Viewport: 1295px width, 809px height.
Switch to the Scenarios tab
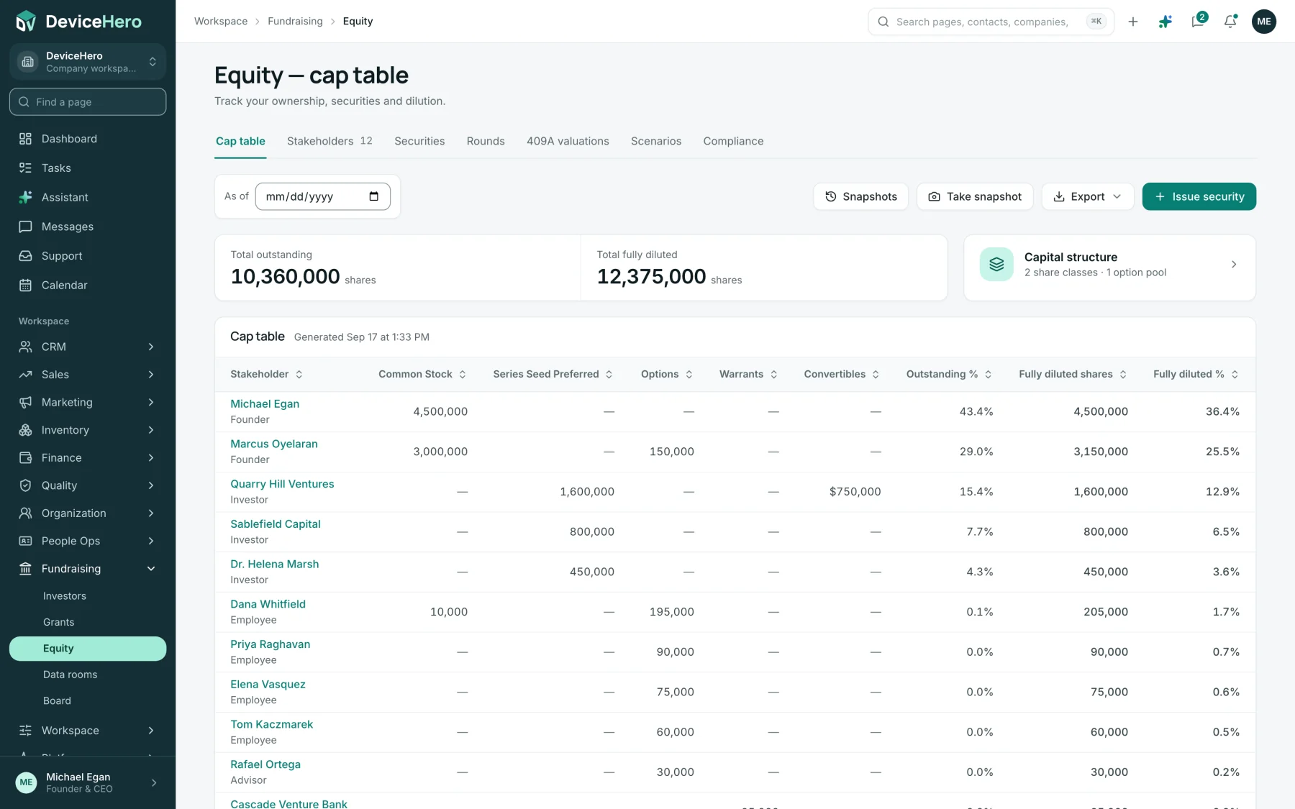pyautogui.click(x=656, y=141)
